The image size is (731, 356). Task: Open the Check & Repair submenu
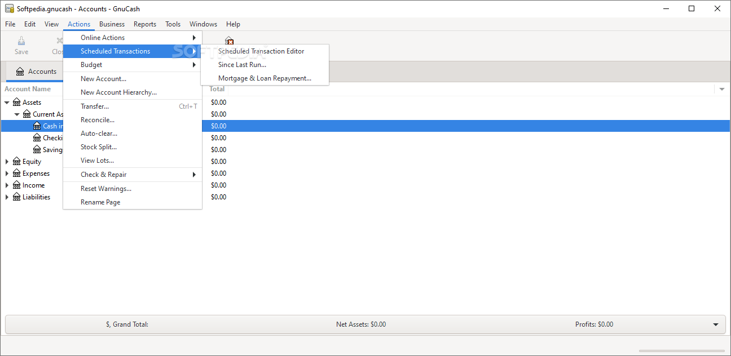tap(133, 175)
